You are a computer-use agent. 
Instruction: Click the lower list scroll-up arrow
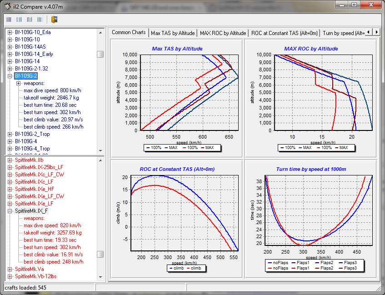click(100, 160)
